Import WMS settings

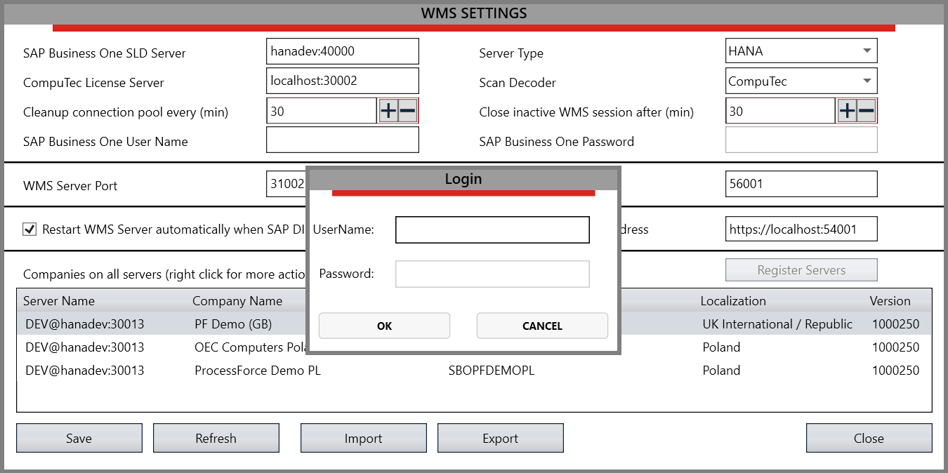[x=363, y=437]
